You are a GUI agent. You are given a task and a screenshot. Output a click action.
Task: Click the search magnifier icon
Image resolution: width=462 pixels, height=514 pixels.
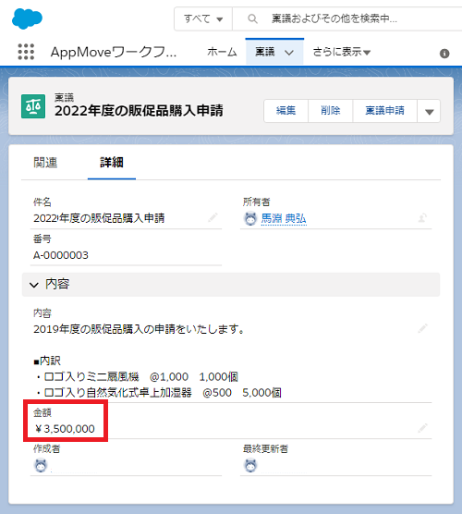point(252,18)
